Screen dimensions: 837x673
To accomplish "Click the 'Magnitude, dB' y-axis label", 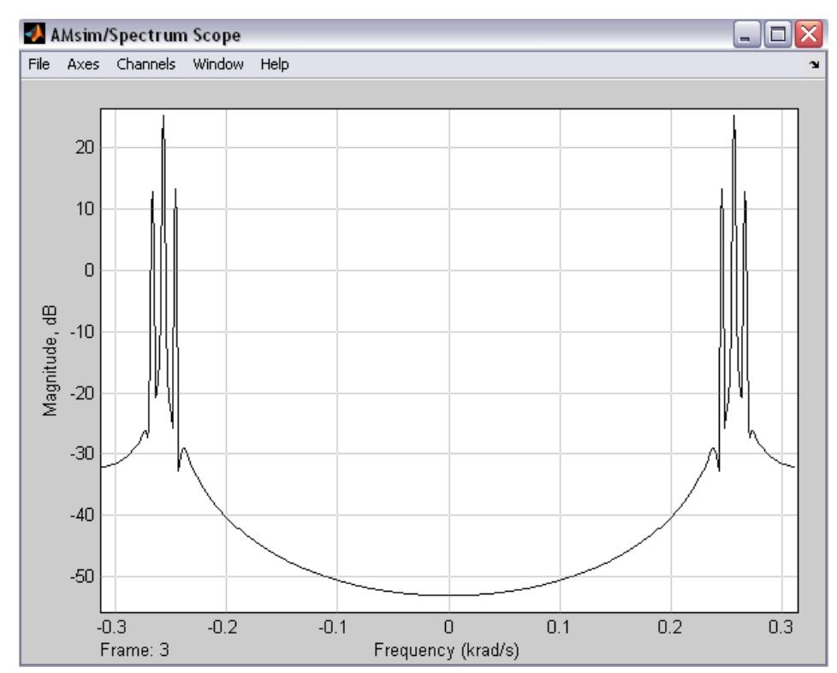I will [x=52, y=349].
